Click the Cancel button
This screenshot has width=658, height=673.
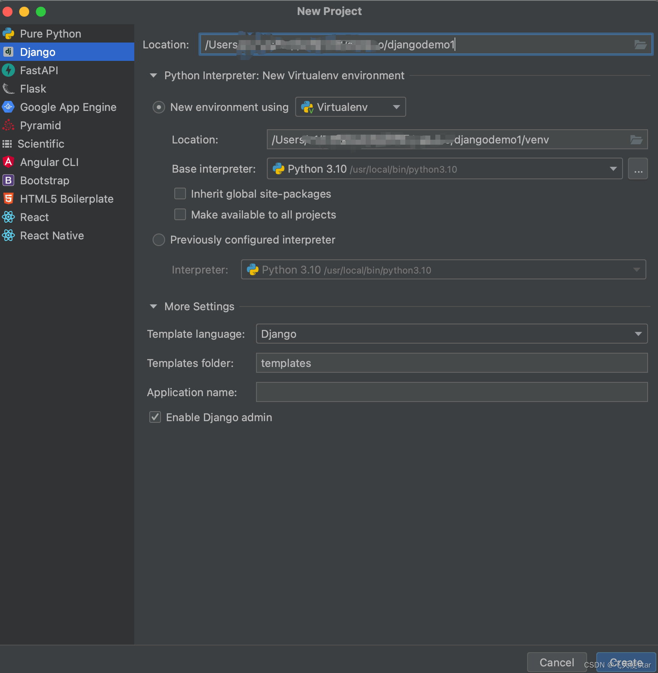click(557, 662)
